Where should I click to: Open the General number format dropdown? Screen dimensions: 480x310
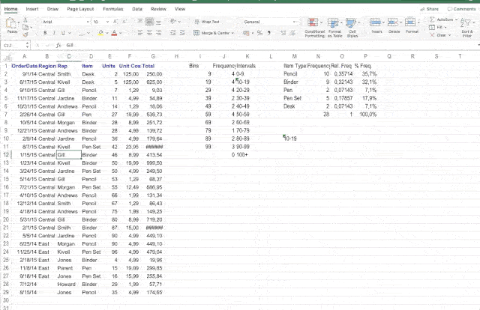294,22
